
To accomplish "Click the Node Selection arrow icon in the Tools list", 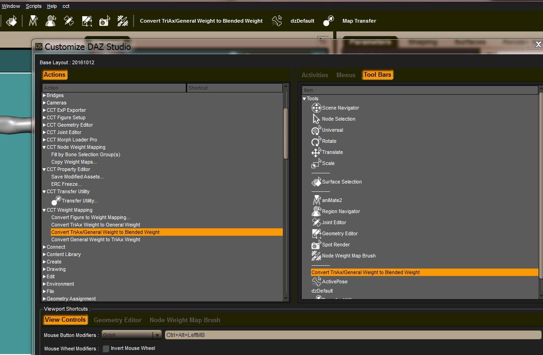I will tap(316, 119).
